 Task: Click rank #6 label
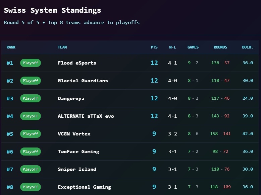[10, 152]
